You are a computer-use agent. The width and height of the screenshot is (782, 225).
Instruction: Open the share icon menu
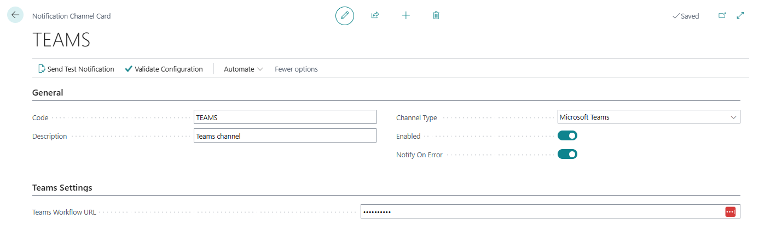[375, 16]
